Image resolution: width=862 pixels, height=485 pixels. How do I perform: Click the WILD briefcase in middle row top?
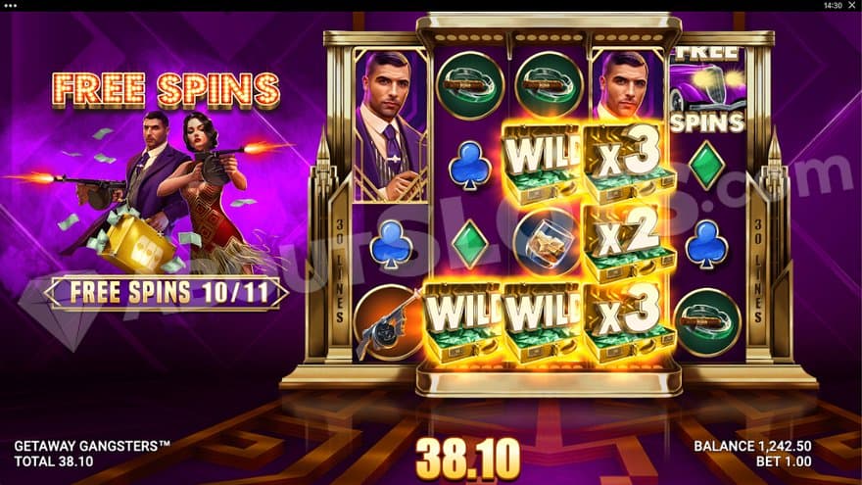click(543, 163)
